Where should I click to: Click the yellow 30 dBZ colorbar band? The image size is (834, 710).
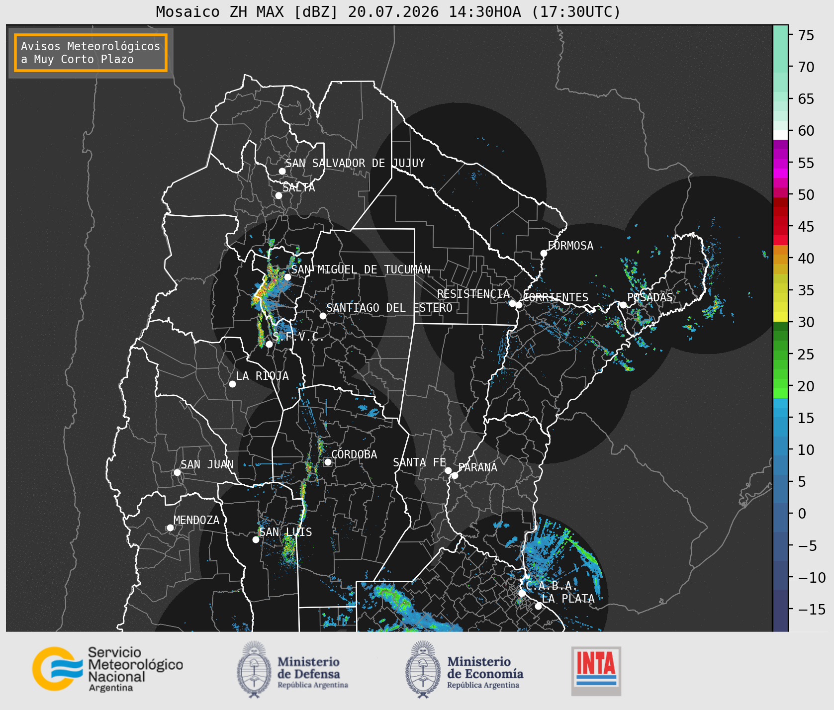pos(780,317)
